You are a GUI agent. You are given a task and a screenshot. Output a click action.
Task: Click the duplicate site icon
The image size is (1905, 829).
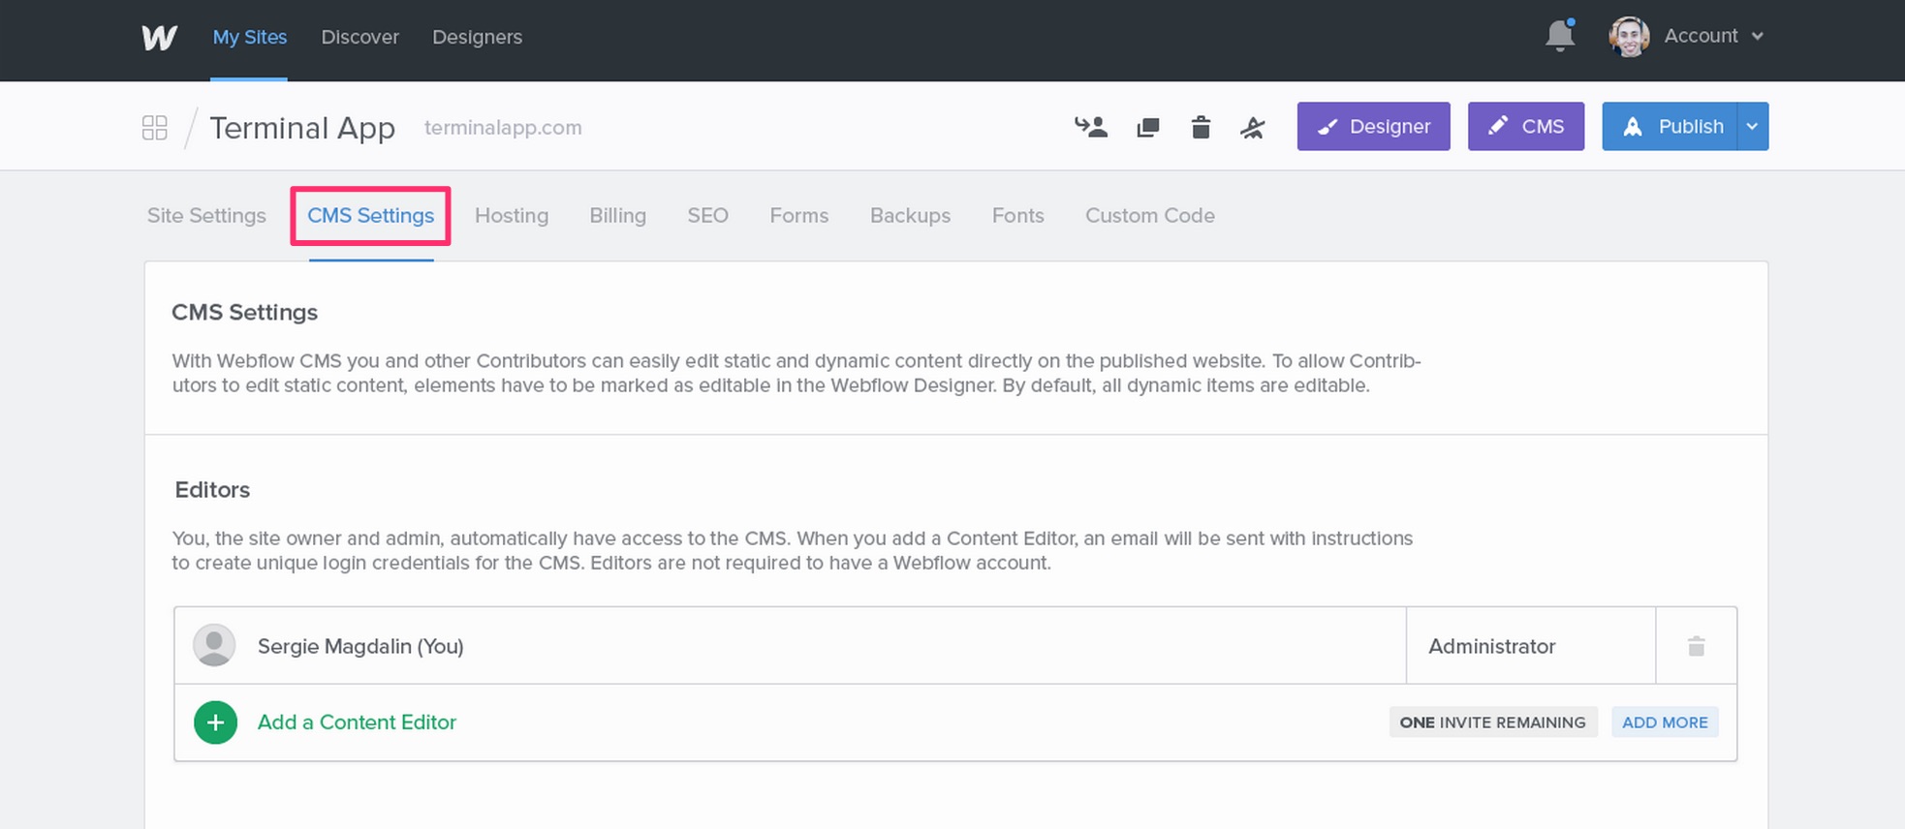coord(1148,127)
